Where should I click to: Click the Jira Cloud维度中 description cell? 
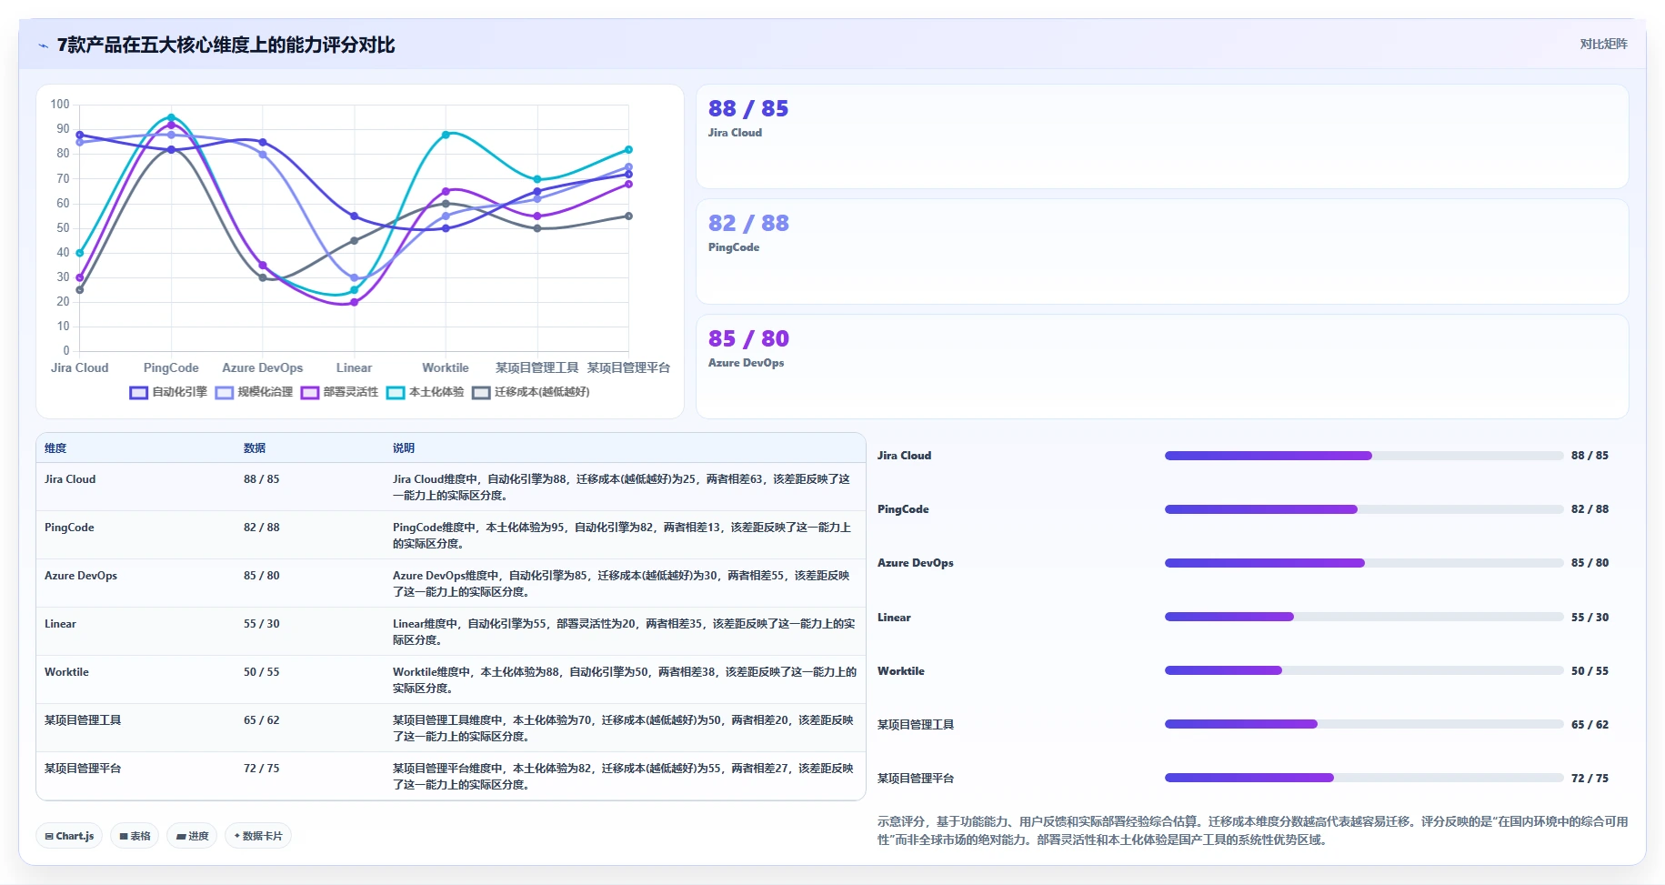pyautogui.click(x=624, y=488)
